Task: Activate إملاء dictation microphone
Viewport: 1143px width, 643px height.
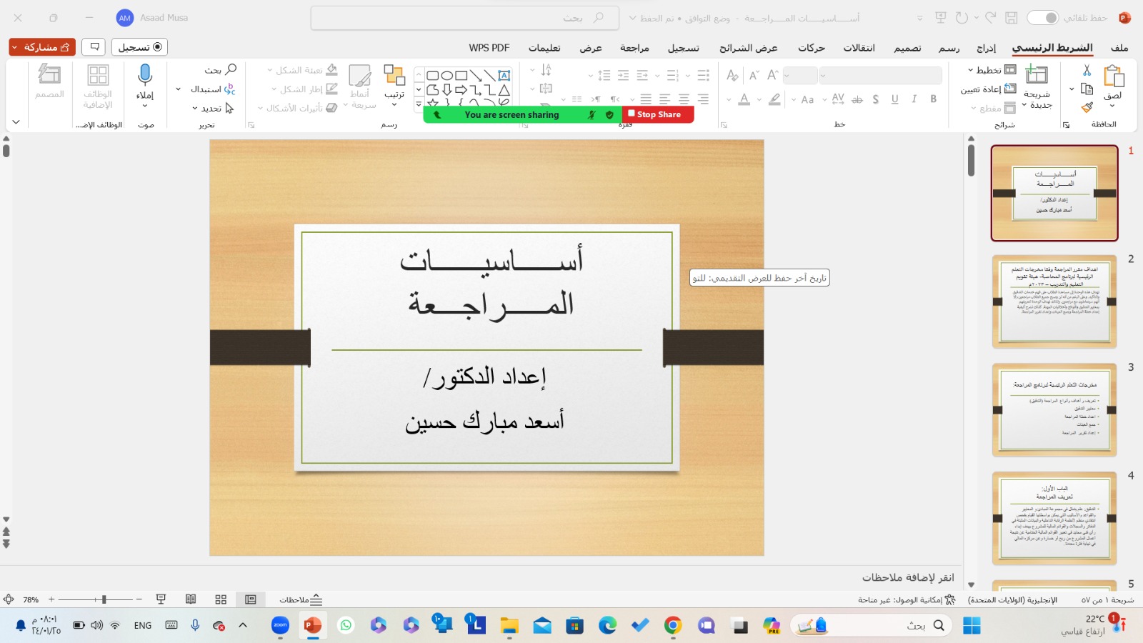Action: point(144,79)
